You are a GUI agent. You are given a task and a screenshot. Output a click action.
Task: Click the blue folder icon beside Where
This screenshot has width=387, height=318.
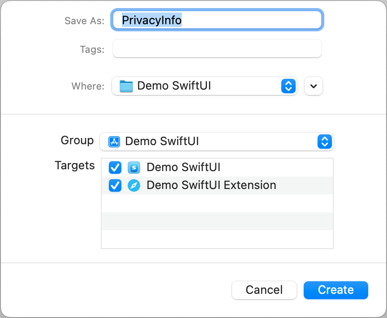click(x=127, y=86)
